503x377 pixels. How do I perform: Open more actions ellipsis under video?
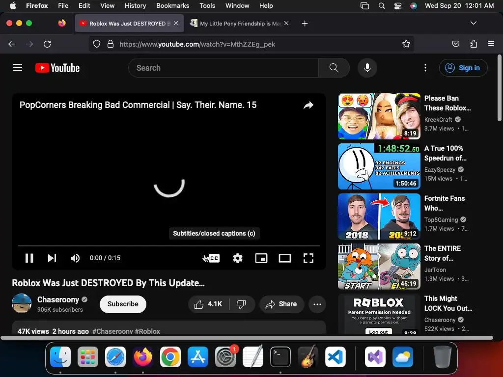[x=317, y=304]
